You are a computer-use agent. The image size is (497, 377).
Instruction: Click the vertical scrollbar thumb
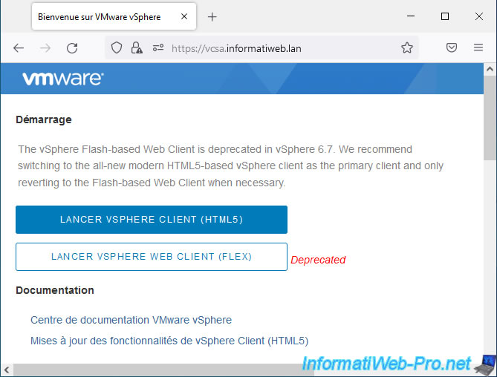490,117
